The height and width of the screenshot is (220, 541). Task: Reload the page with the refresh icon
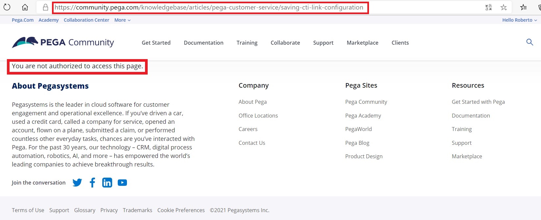7,7
